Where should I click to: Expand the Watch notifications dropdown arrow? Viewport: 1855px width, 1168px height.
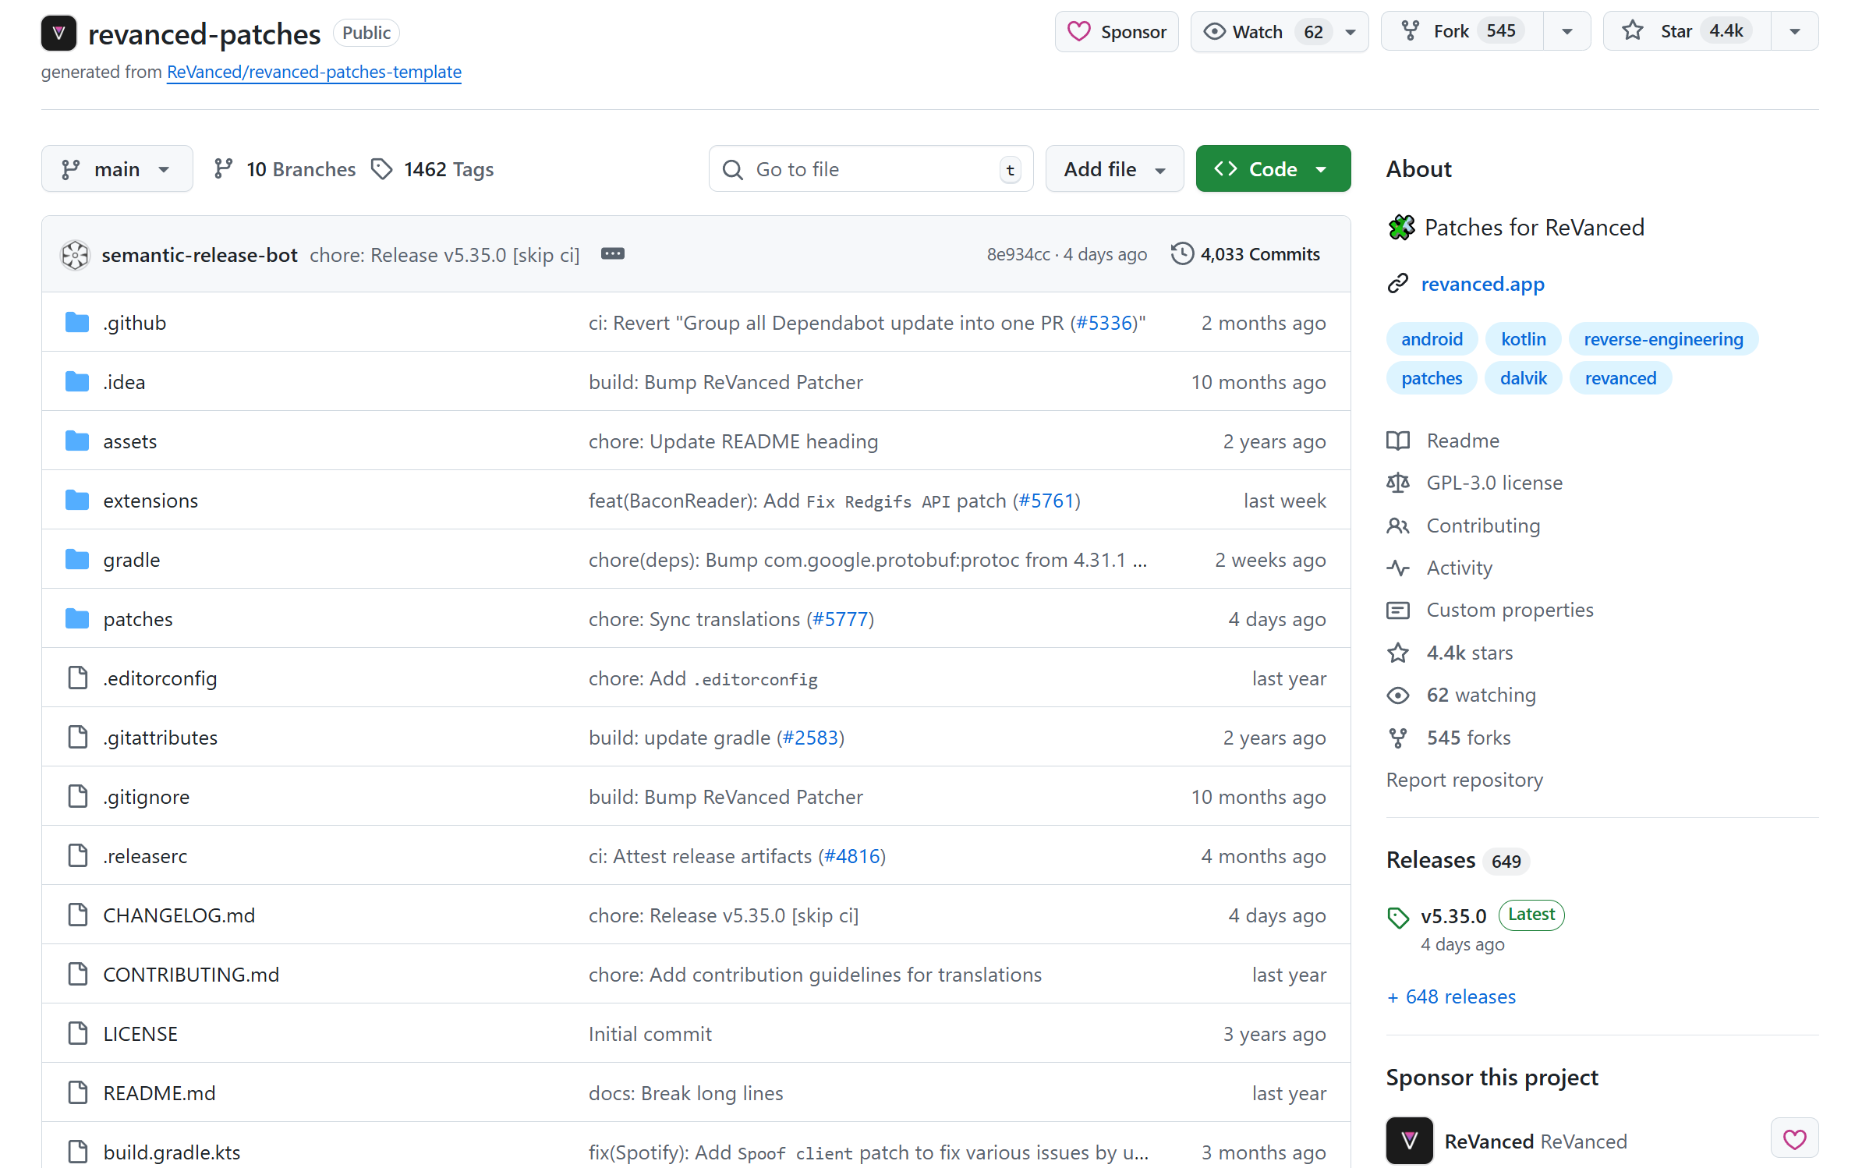tap(1351, 32)
